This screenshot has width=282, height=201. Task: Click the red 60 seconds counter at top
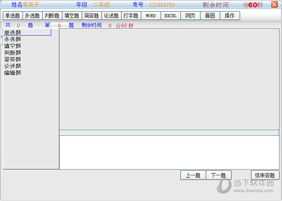pos(252,5)
